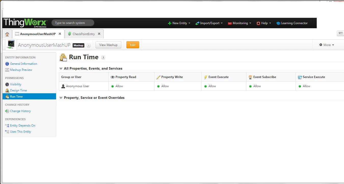The width and height of the screenshot is (344, 184).
Task: Open Entity Depends On link
Action: pos(23,126)
